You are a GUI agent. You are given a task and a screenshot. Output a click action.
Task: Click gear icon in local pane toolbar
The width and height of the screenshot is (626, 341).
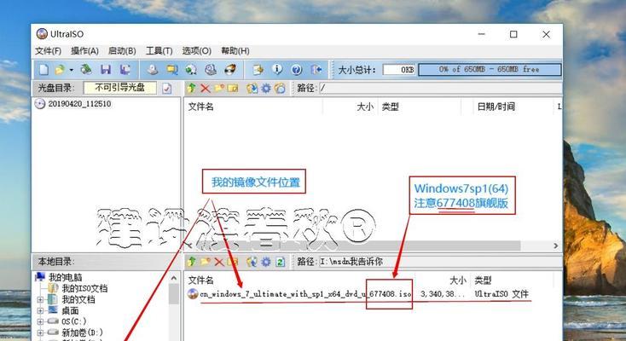tap(266, 262)
